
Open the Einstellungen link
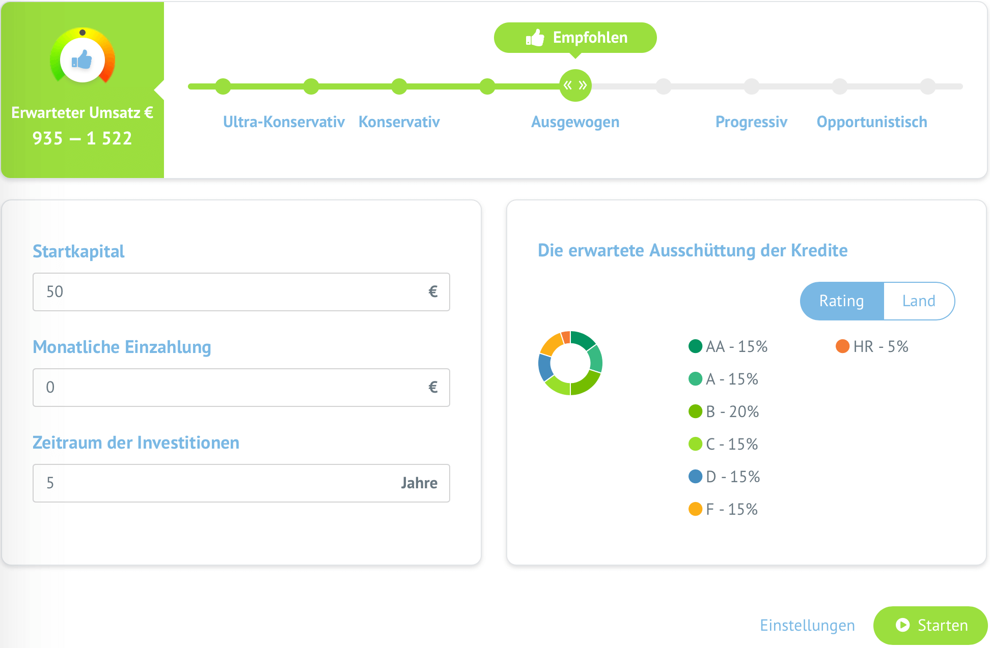pos(807,625)
